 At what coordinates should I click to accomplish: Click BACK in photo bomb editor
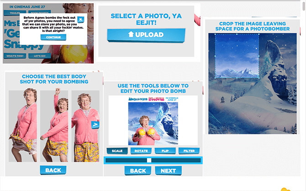[x=138, y=171]
